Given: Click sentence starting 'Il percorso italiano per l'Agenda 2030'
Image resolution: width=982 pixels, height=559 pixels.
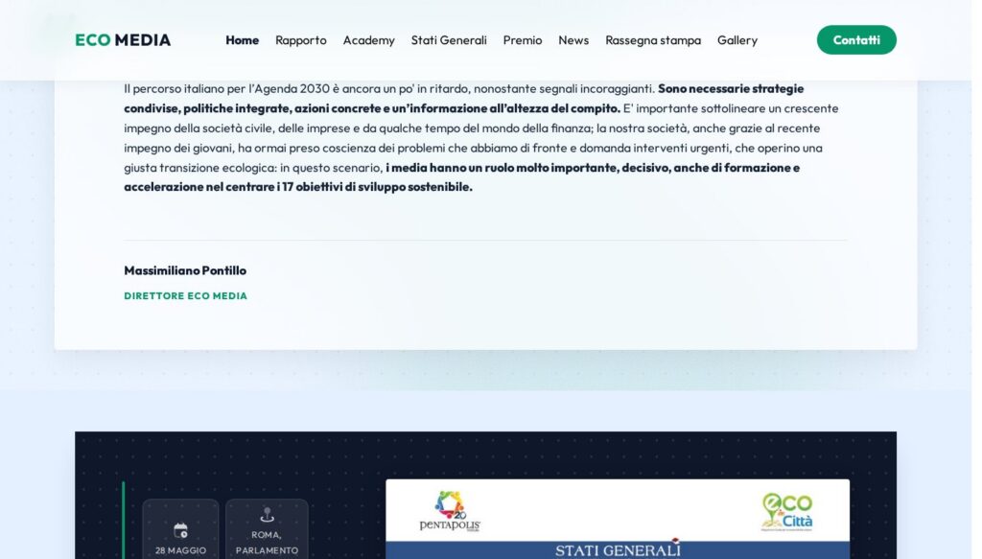Looking at the screenshot, I should 389,88.
